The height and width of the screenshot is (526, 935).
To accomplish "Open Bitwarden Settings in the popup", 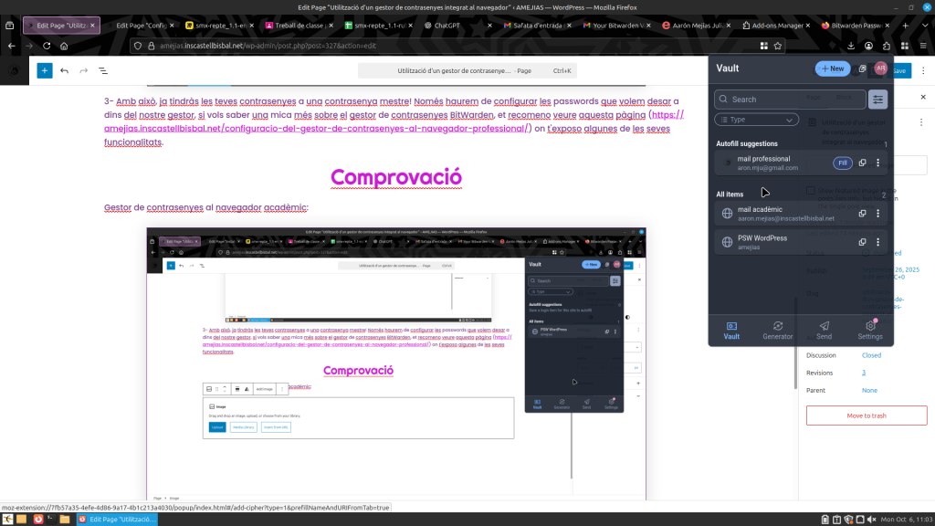I will click(x=870, y=329).
